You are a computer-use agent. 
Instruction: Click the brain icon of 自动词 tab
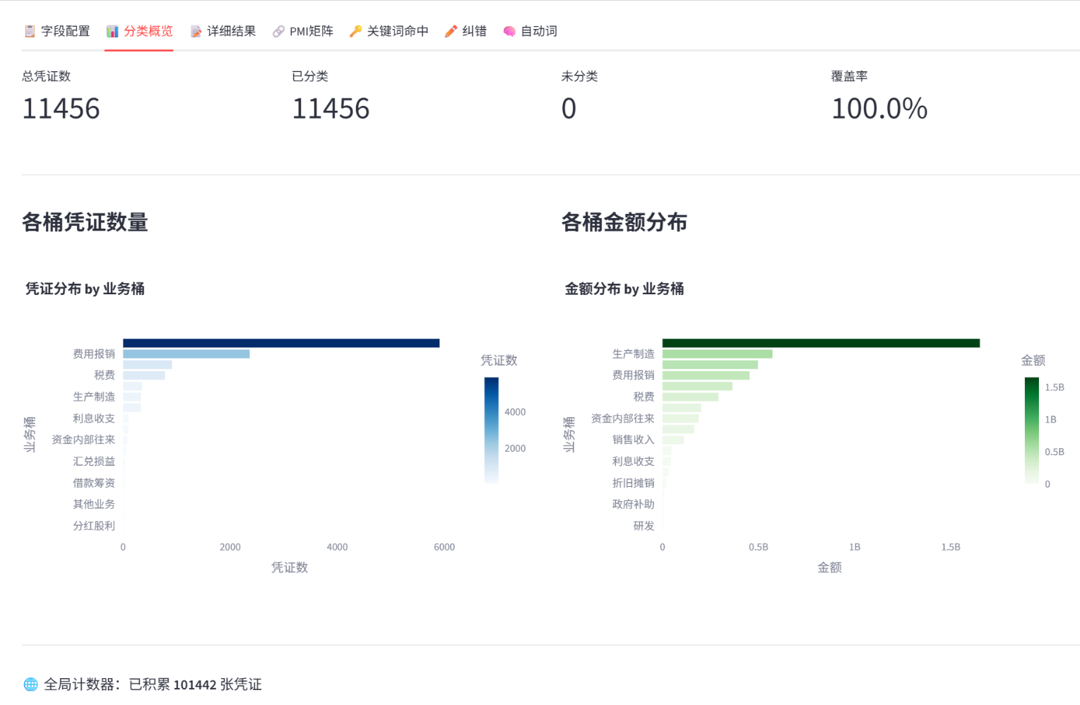509,31
